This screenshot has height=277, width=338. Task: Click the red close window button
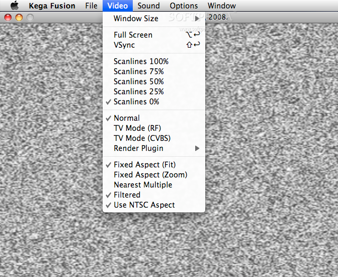[8, 17]
